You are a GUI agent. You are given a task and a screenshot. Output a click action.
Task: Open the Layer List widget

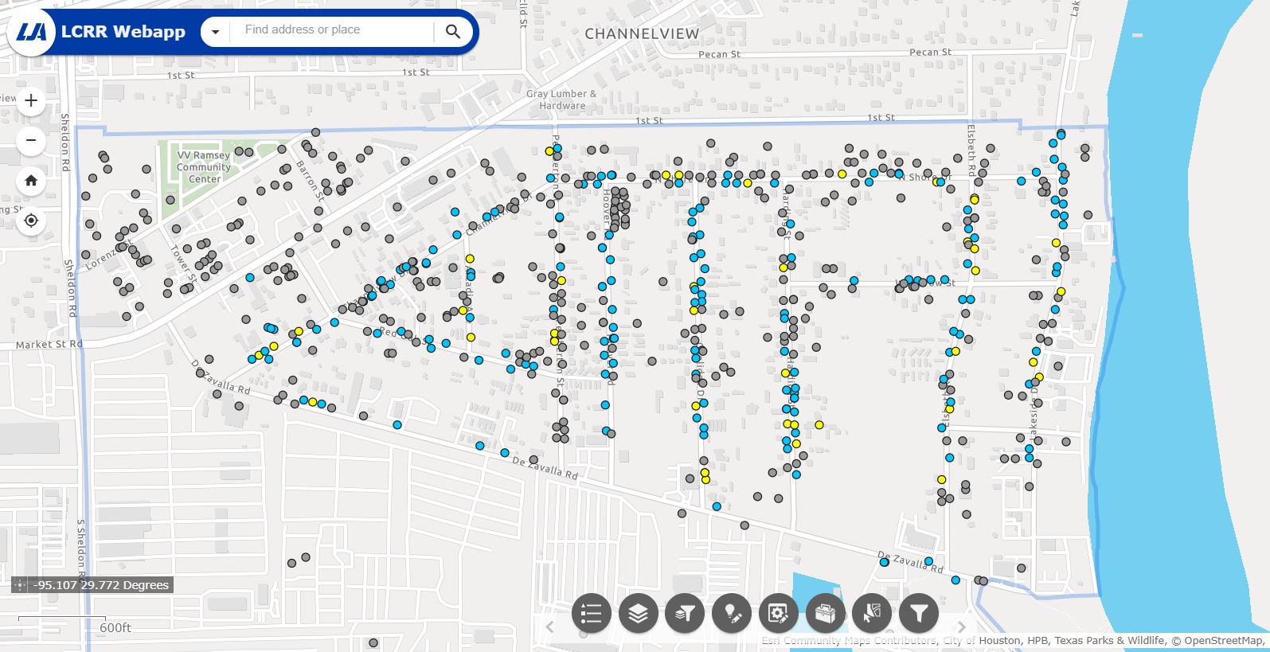(x=639, y=614)
